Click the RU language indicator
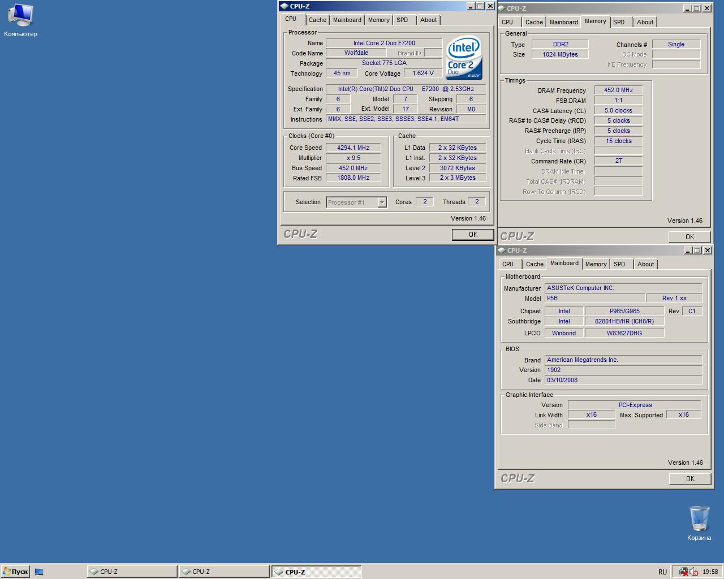 click(x=662, y=572)
